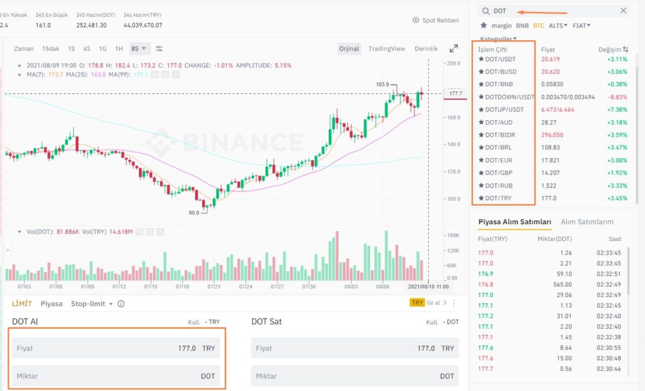Select the 4S chart interval
Image resolution: width=645 pixels, height=391 pixels.
tap(87, 48)
